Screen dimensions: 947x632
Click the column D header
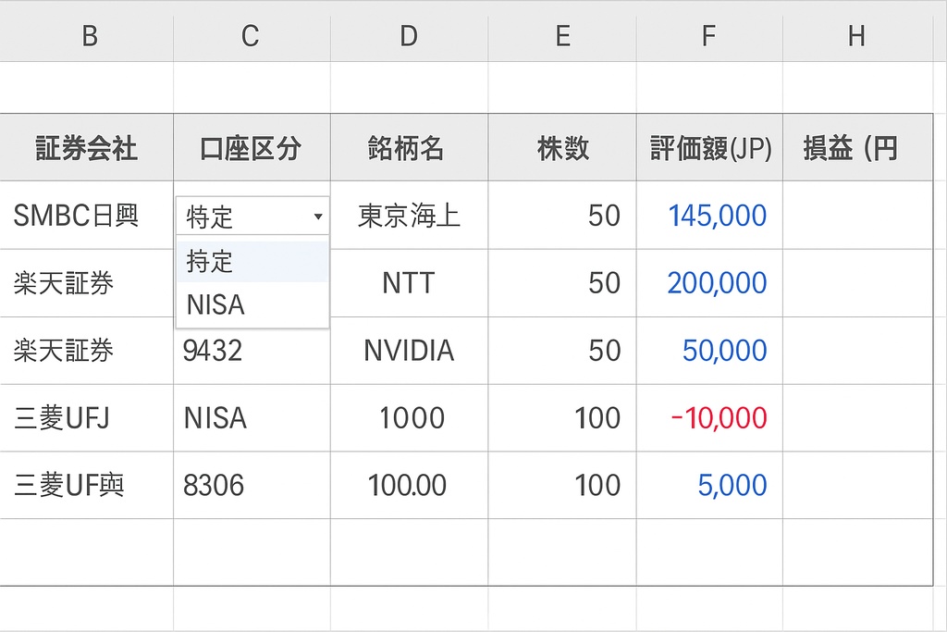[408, 36]
